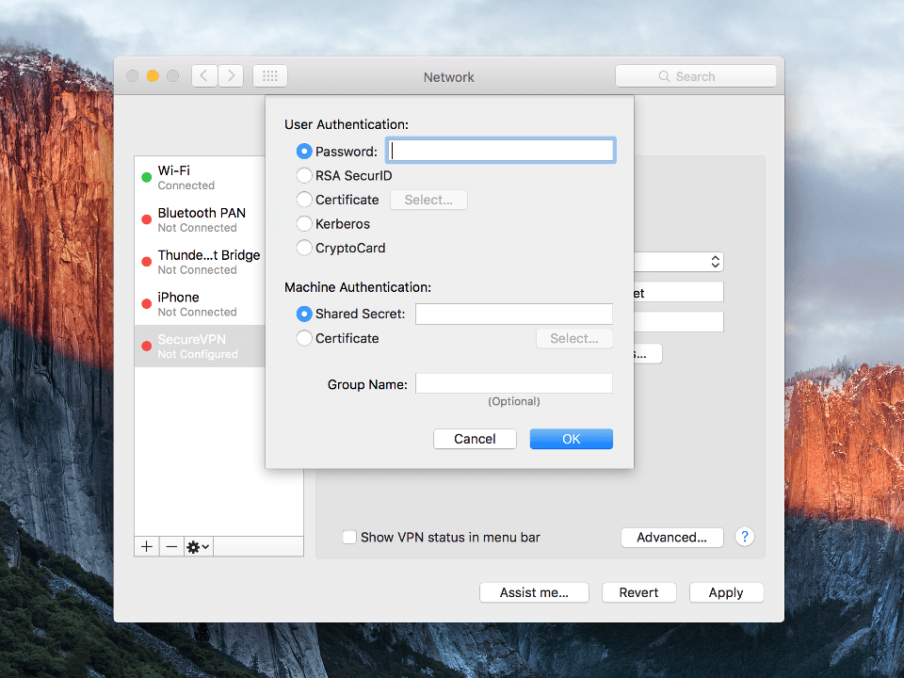The height and width of the screenshot is (678, 904).
Task: Click the help question mark icon
Action: click(744, 537)
